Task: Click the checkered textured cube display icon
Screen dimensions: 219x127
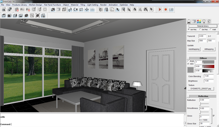Action: tap(53, 10)
